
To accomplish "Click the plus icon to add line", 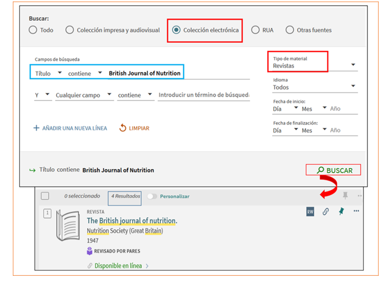I will pyautogui.click(x=36, y=128).
